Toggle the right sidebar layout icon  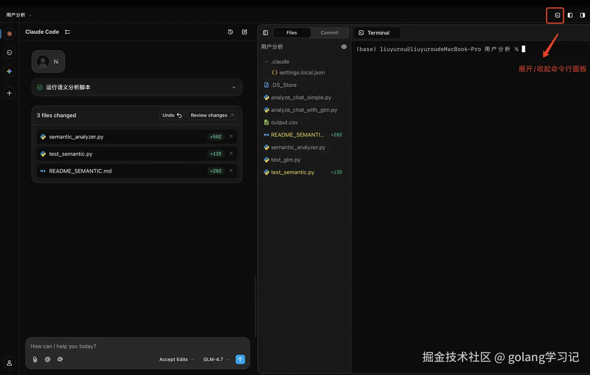(x=583, y=15)
